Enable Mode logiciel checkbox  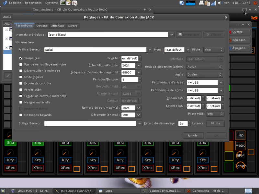coord(21,77)
